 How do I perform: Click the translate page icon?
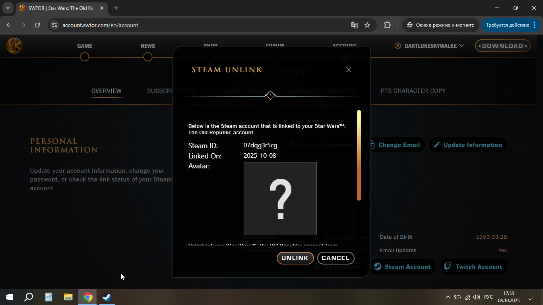(355, 25)
